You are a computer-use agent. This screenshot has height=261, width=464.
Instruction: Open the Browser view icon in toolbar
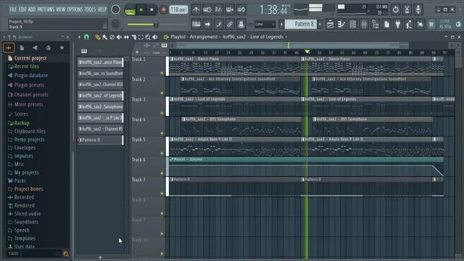pos(375,24)
